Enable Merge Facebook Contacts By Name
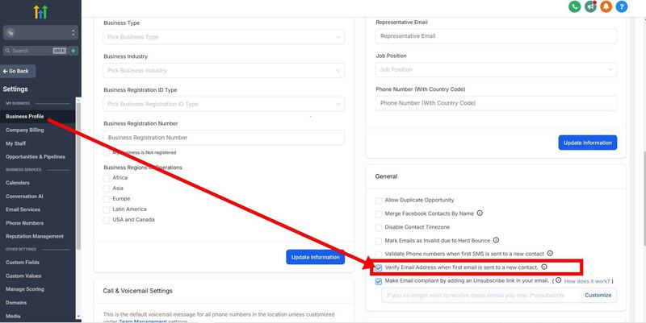Image resolution: width=646 pixels, height=323 pixels. 378,214
